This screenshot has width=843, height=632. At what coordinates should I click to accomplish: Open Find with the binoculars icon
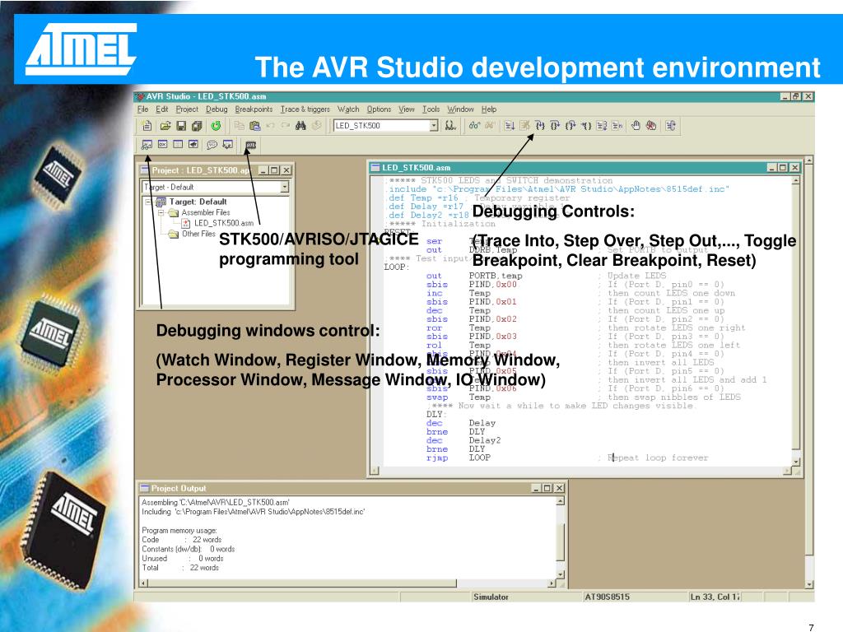[x=300, y=126]
